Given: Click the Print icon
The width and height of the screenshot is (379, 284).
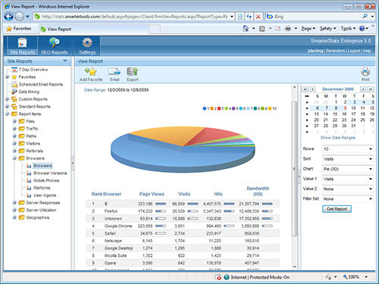Looking at the screenshot, I should (365, 72).
